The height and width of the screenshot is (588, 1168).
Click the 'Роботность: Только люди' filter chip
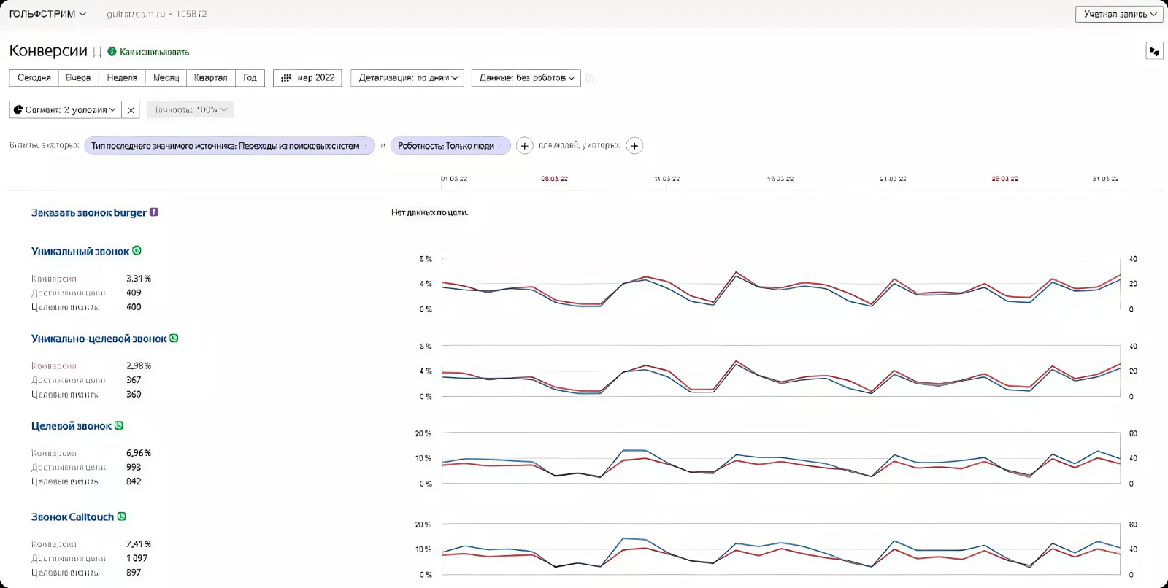pos(446,146)
